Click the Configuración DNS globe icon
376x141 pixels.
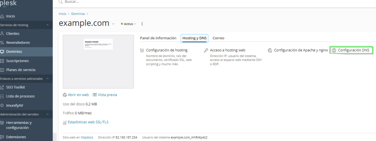(x=334, y=50)
